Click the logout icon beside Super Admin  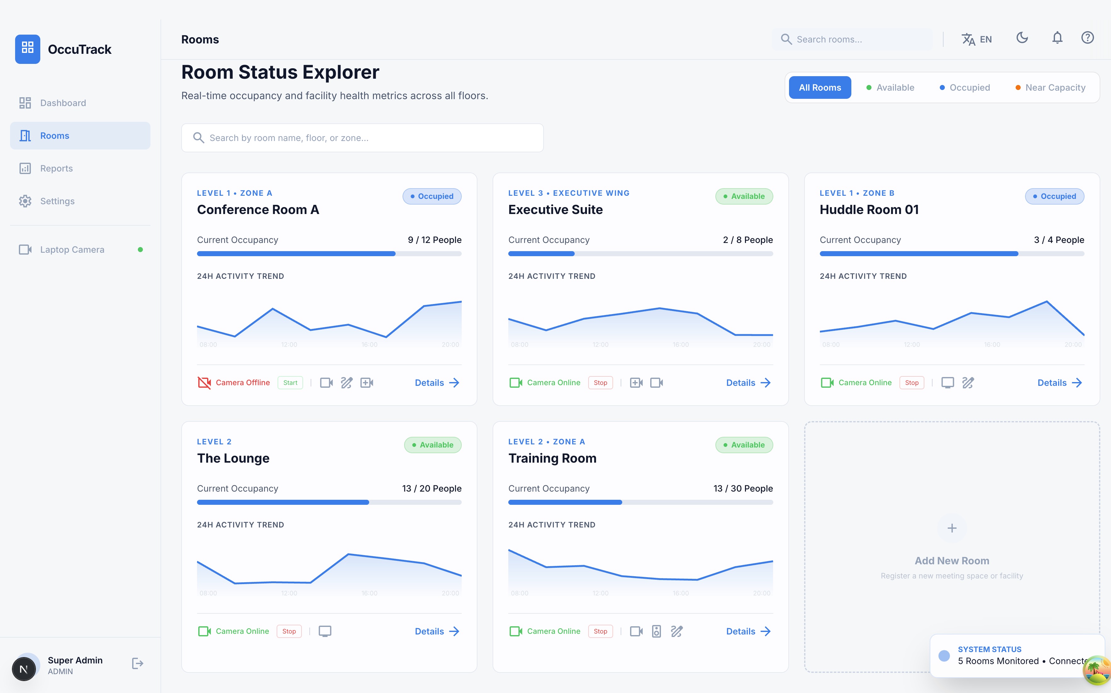tap(138, 663)
